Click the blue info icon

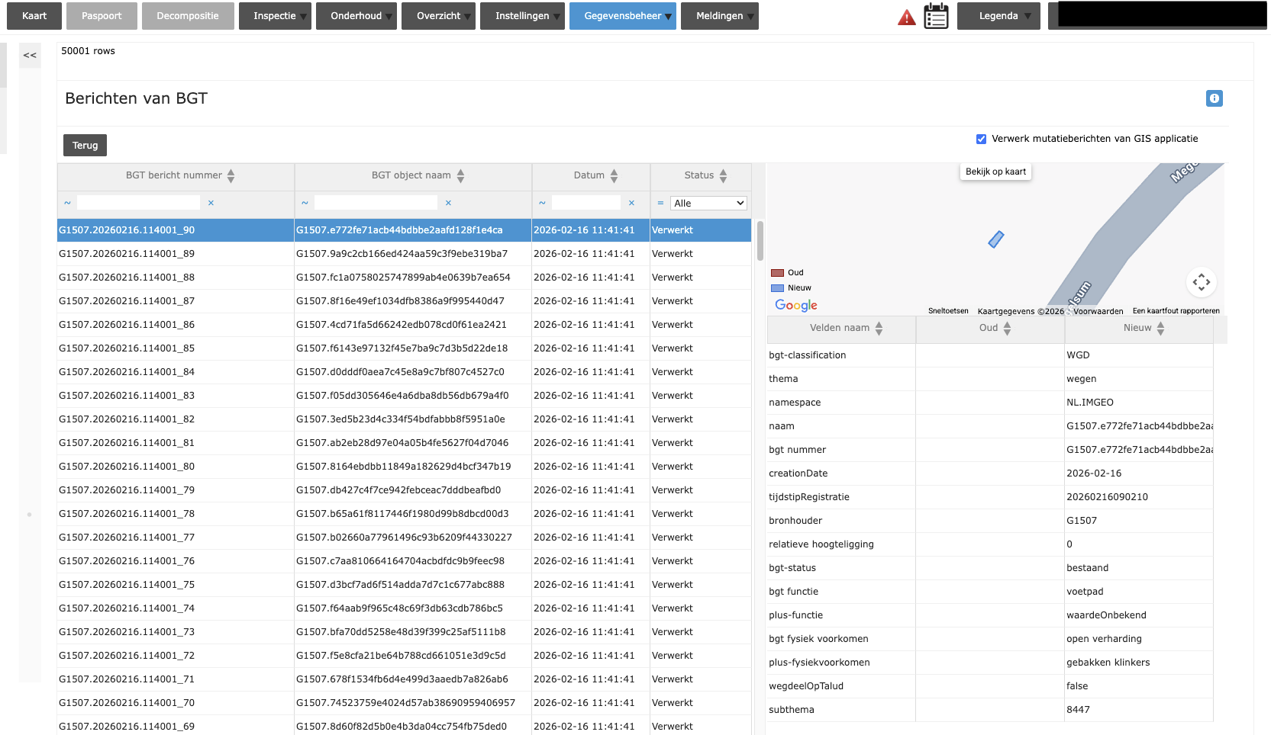(1214, 98)
